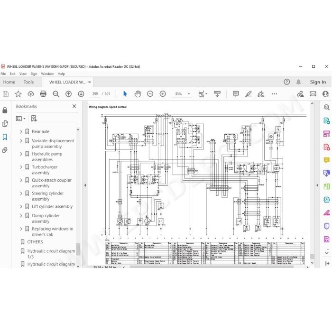
Task: Click the share link icon
Action: tap(300, 94)
